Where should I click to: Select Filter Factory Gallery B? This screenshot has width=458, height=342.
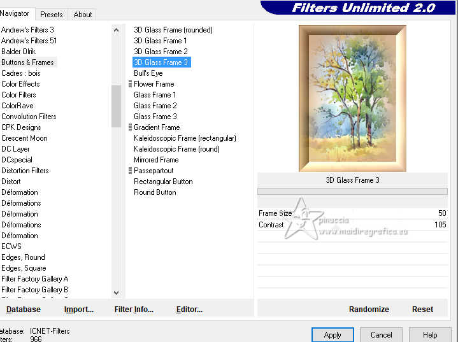point(35,289)
